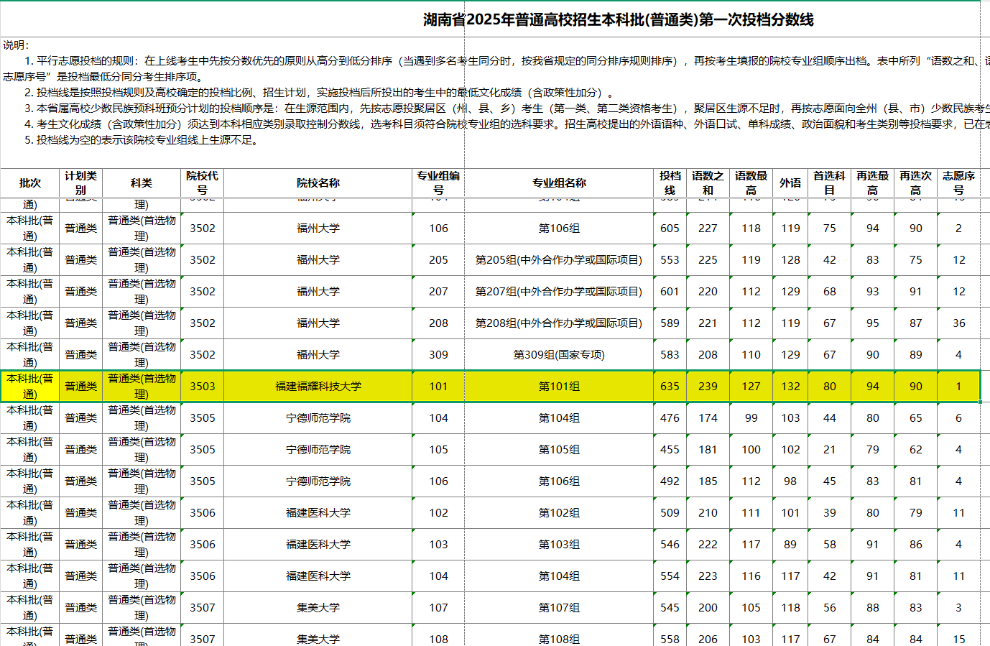Click the 再选次高 header cell
This screenshot has width=990, height=646.
coord(915,183)
